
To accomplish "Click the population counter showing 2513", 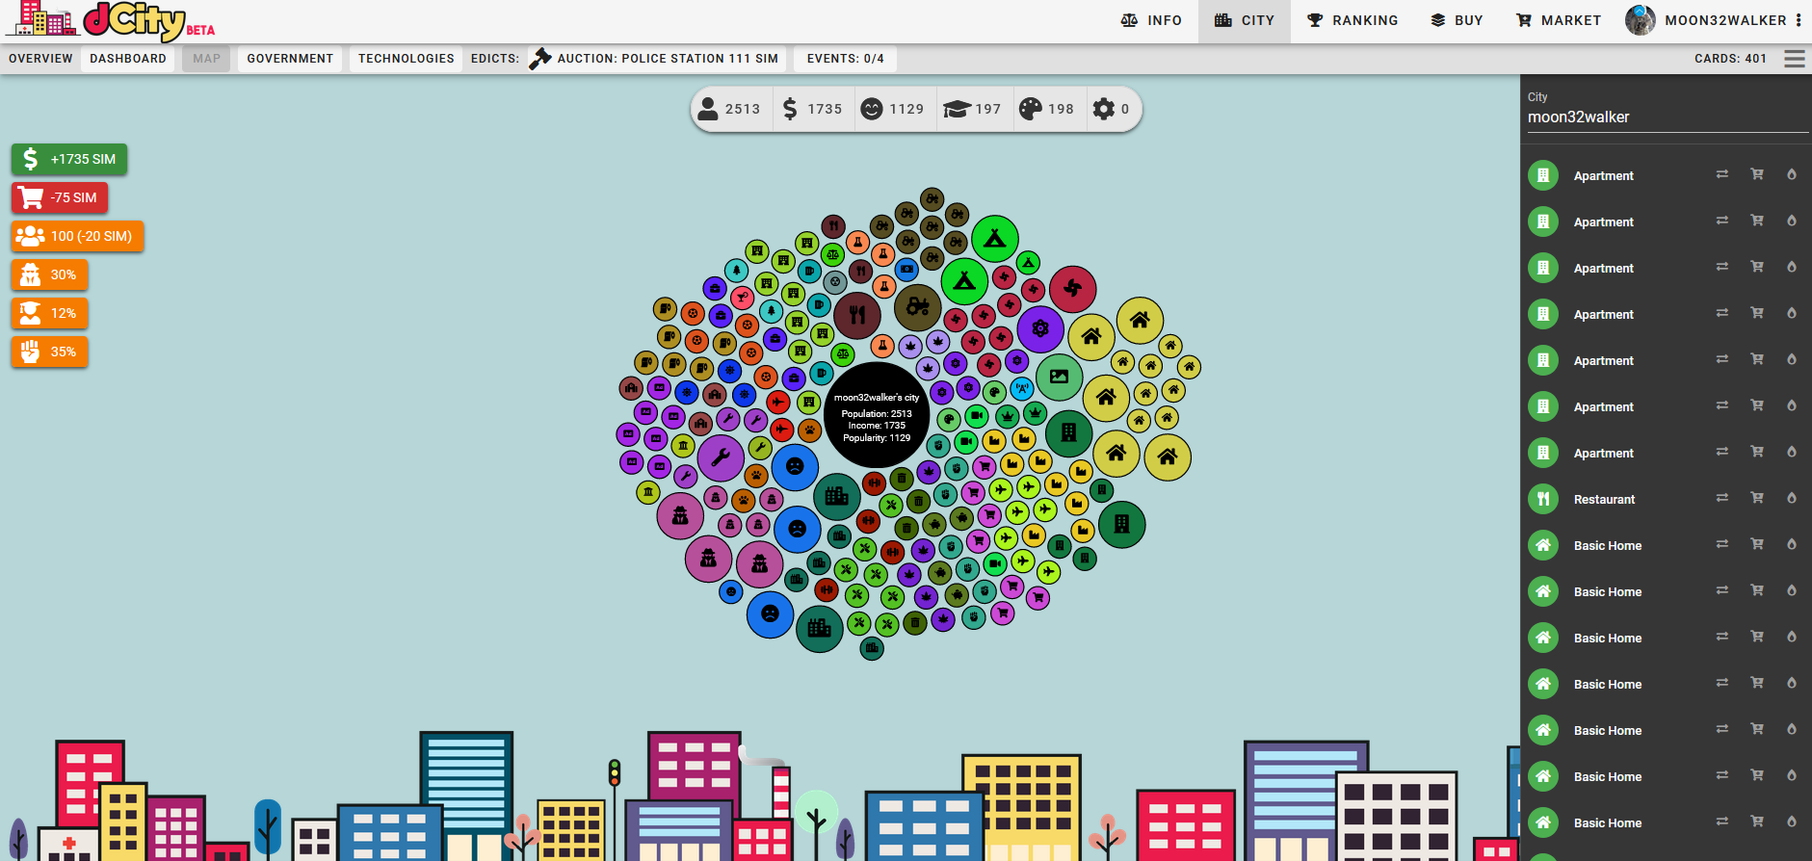I will pos(729,109).
